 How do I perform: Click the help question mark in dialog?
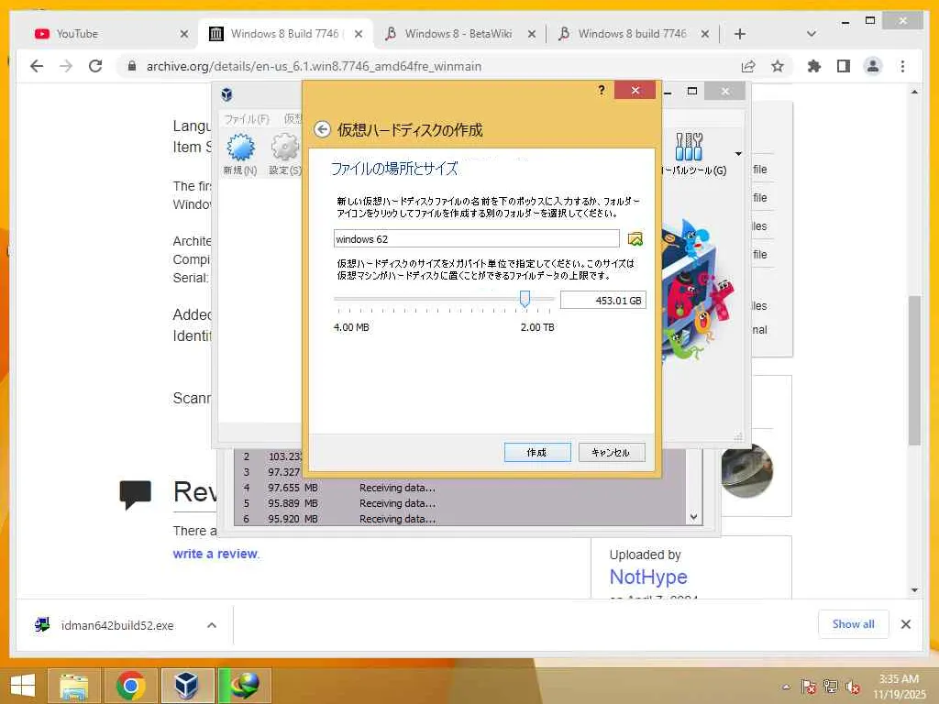[602, 91]
